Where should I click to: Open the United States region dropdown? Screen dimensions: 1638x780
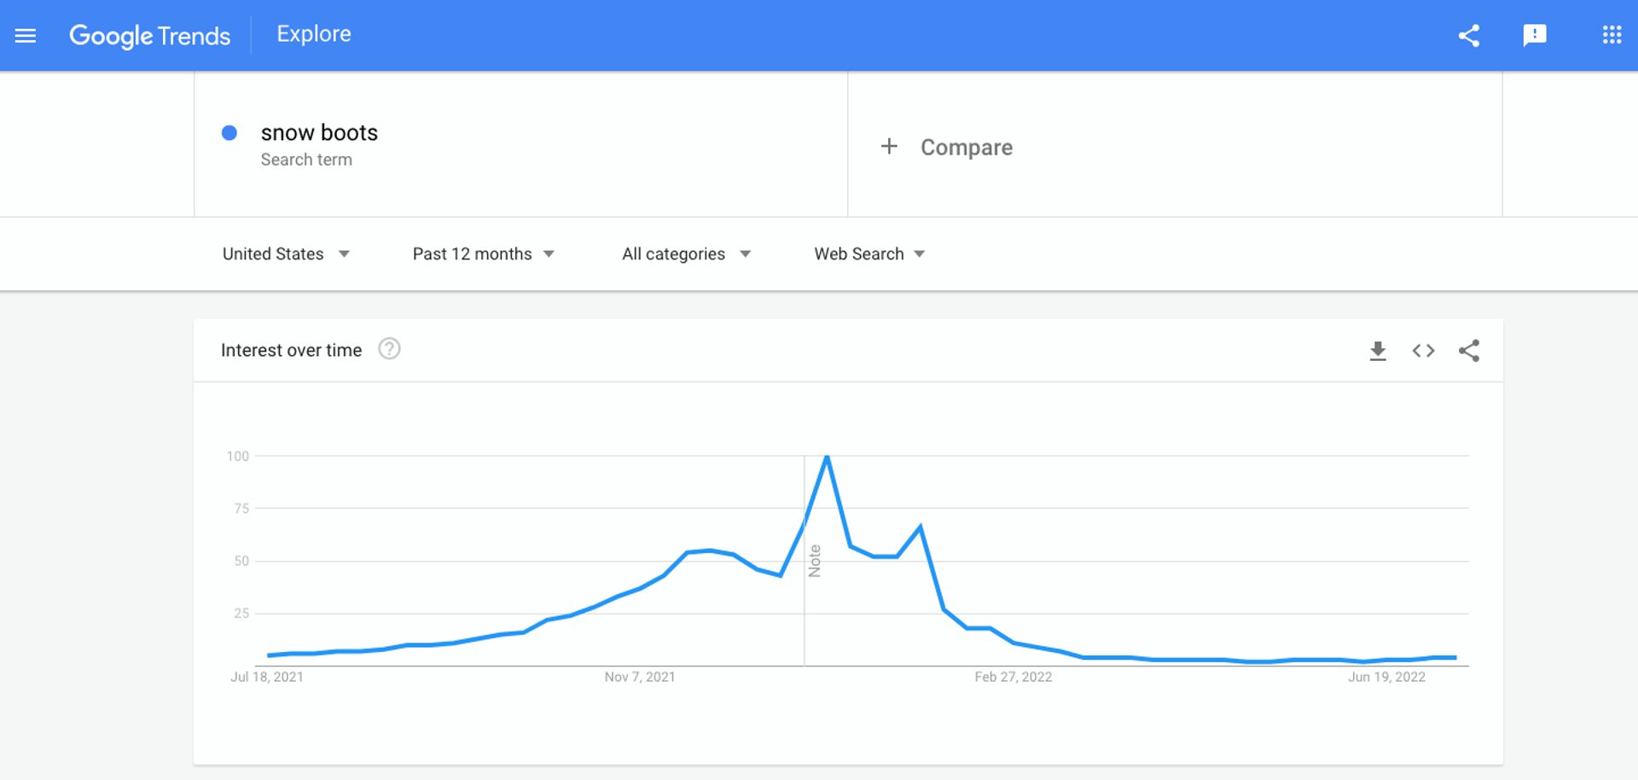point(287,253)
